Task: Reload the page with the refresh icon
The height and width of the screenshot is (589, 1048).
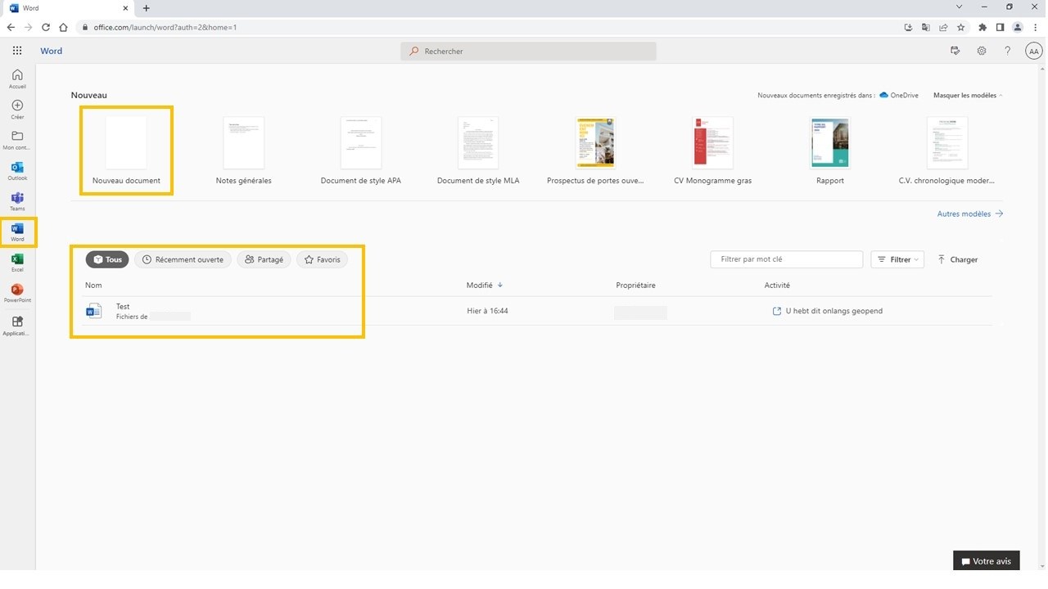Action: pyautogui.click(x=46, y=27)
